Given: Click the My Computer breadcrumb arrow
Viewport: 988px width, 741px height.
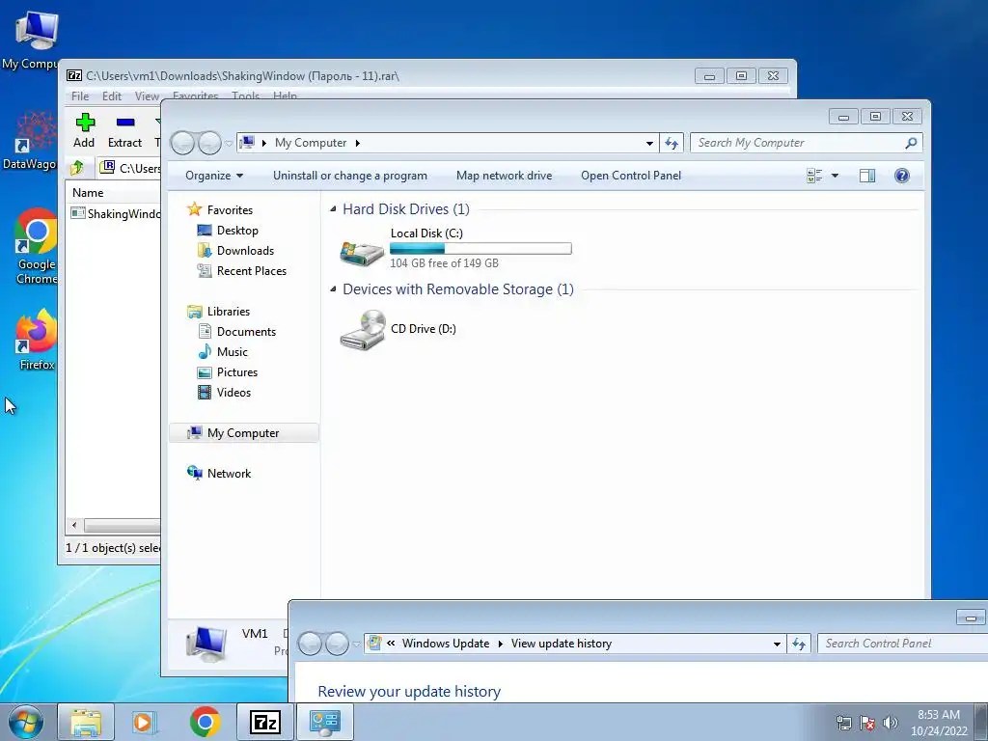Looking at the screenshot, I should [357, 143].
